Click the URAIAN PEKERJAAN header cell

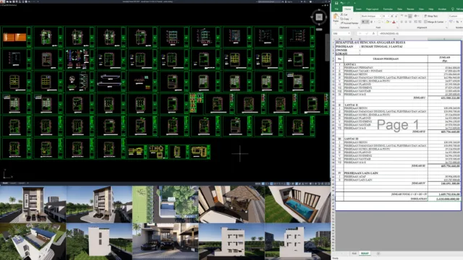[386, 59]
